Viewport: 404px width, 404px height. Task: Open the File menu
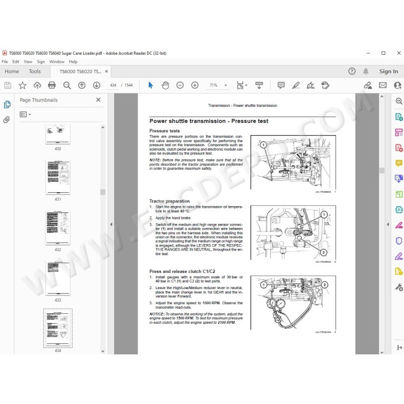[x=5, y=62]
